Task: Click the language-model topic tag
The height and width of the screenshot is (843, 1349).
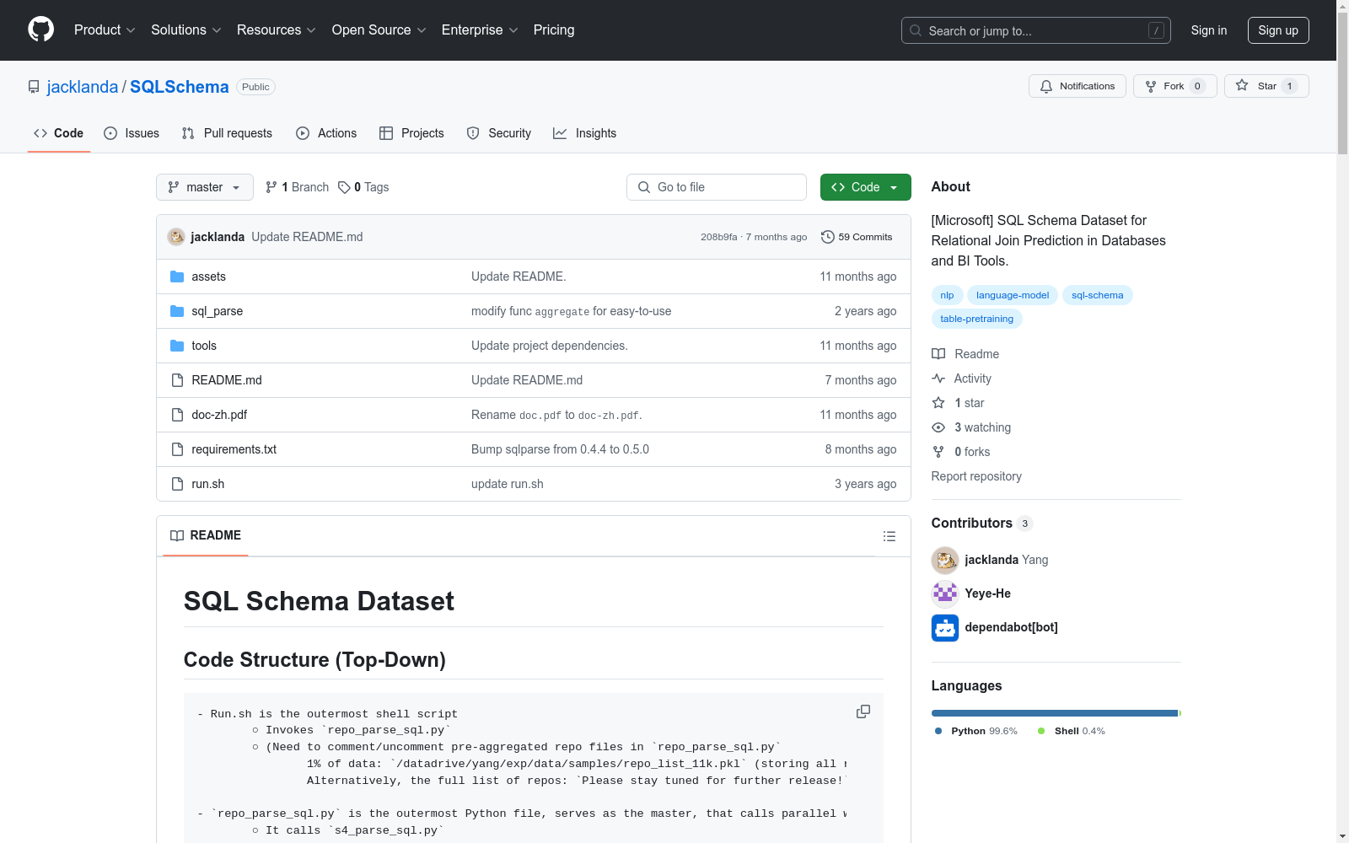Action: coord(1013,295)
